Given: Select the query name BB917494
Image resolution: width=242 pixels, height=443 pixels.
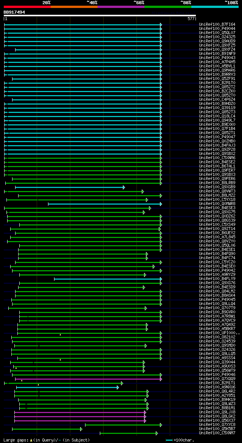Looking at the screenshot, I should click(14, 12).
